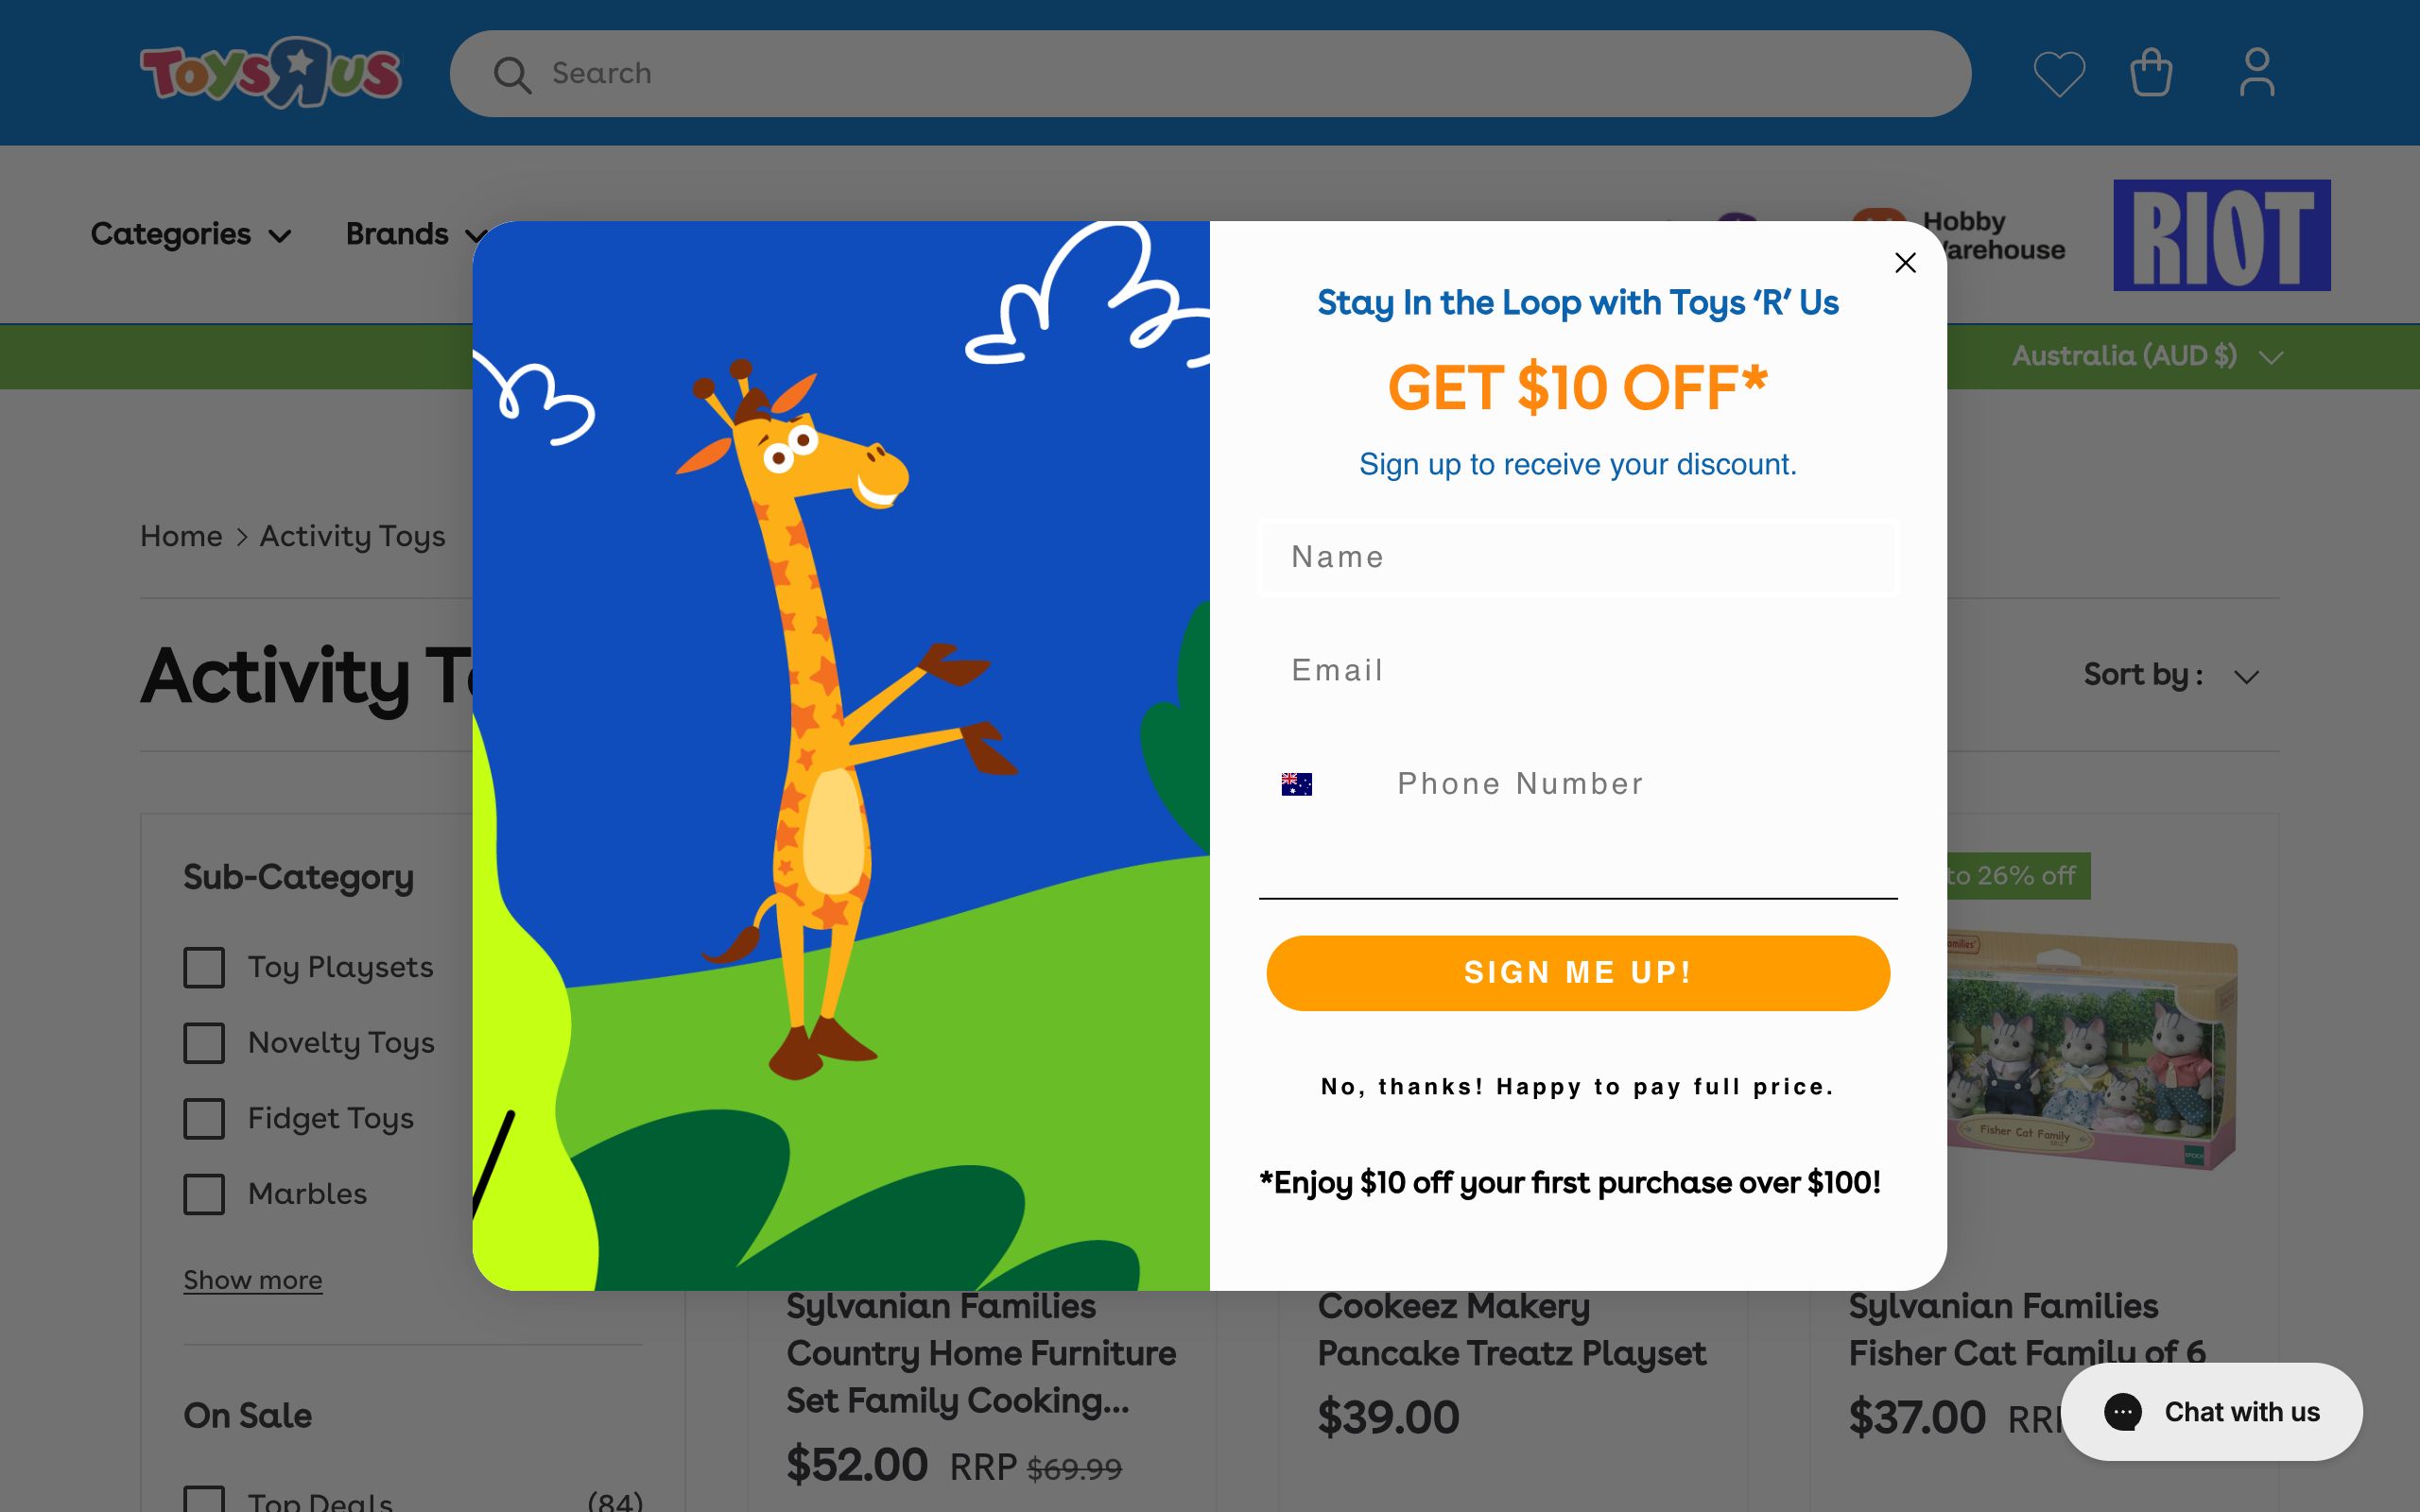Decline the offer via No thanks link
This screenshot has width=2420, height=1512.
1577,1086
